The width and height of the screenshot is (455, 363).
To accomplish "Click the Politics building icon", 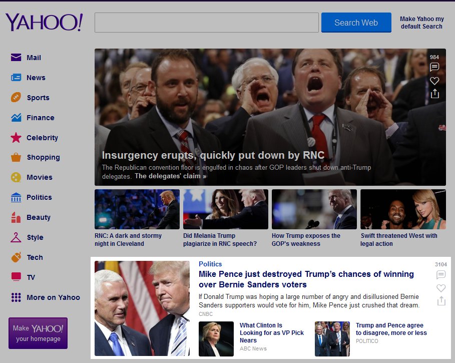I will 16,197.
